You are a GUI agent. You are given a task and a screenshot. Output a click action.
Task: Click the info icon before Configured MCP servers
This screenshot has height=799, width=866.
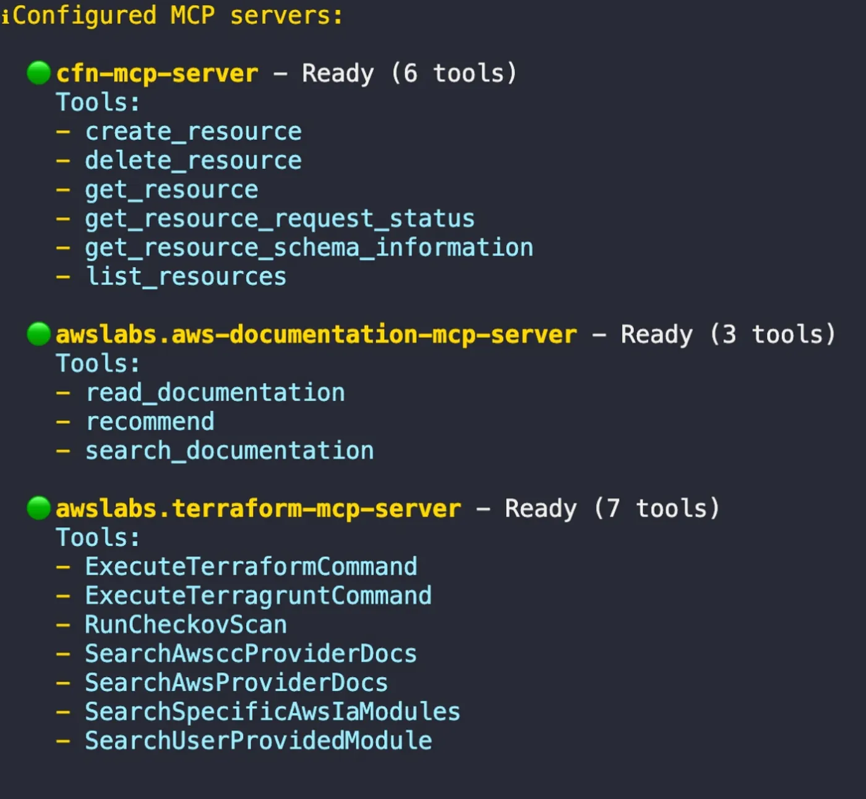click(5, 17)
